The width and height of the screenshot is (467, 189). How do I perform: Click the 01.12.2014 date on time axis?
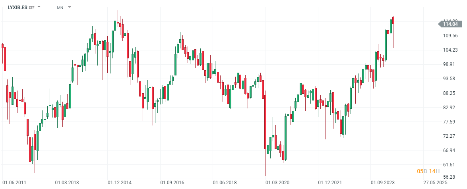[x=119, y=183]
